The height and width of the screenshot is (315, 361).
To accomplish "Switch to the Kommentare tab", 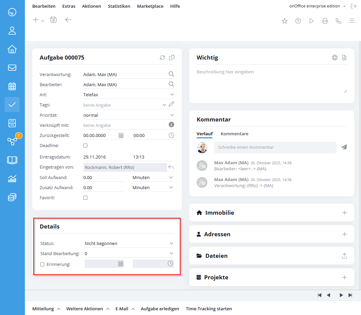I will (x=234, y=134).
